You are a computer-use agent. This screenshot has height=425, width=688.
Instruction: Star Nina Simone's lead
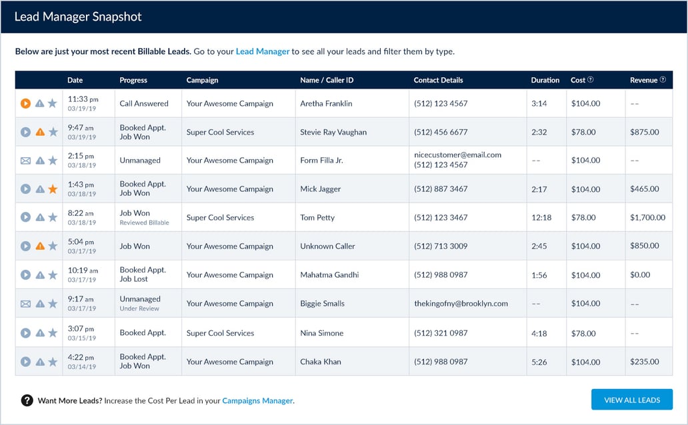pos(51,332)
